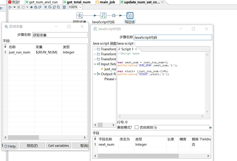This screenshot has width=237, height=161.
Task: Show the execution results pane
Action: pyautogui.click(x=64, y=7)
